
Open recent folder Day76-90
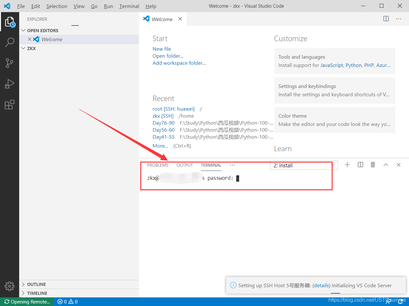point(164,123)
